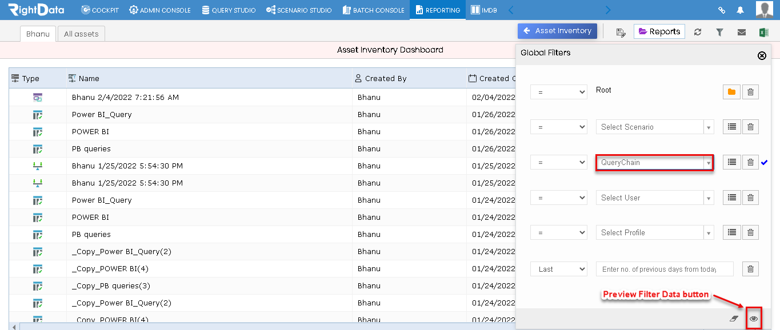Delete the Select User filter
Viewport: 780px width, 330px height.
pyautogui.click(x=751, y=198)
